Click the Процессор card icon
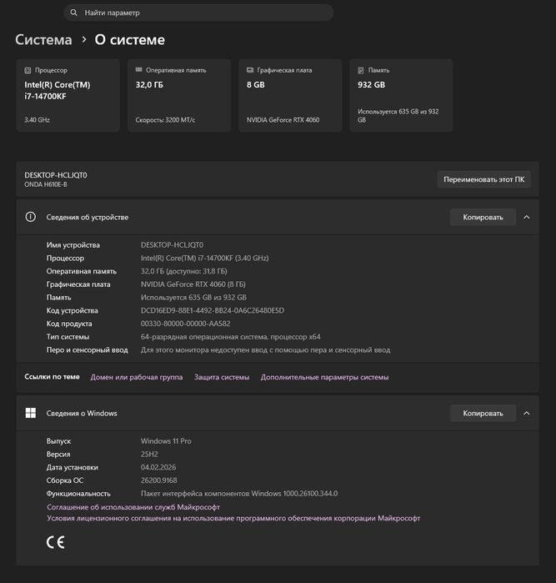This screenshot has width=556, height=583. [28, 70]
